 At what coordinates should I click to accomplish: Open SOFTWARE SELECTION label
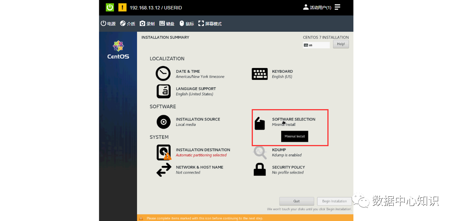[293, 119]
